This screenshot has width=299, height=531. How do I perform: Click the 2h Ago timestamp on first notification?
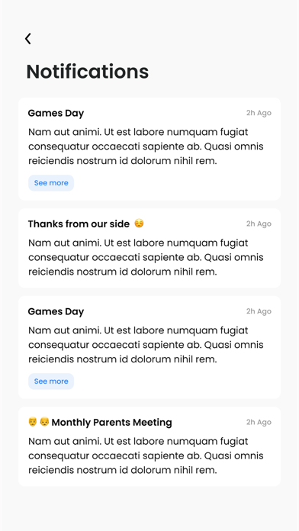(x=259, y=113)
